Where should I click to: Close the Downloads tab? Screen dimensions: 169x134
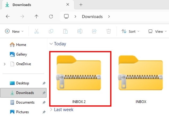[68, 5]
